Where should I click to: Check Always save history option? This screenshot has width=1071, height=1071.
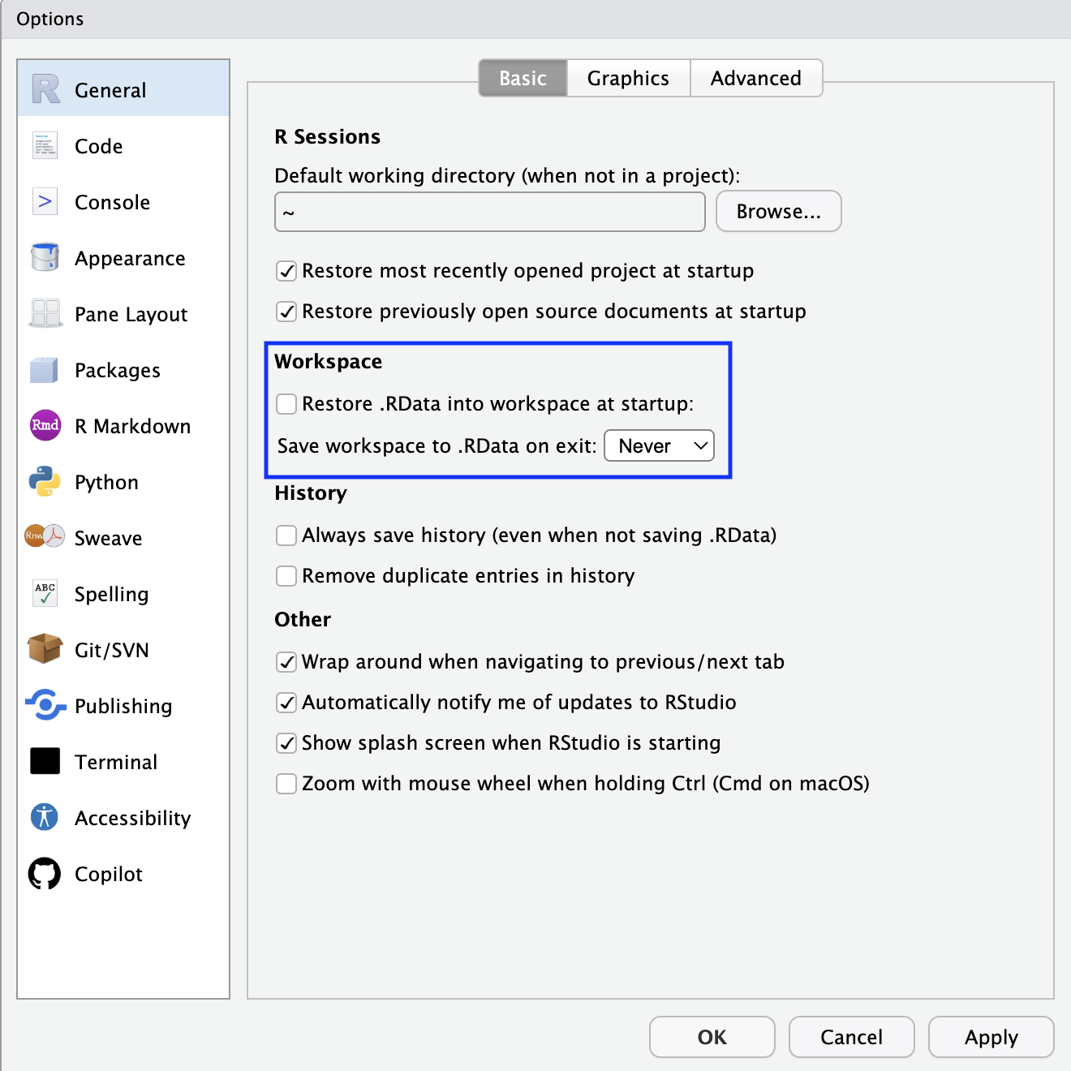pos(286,535)
